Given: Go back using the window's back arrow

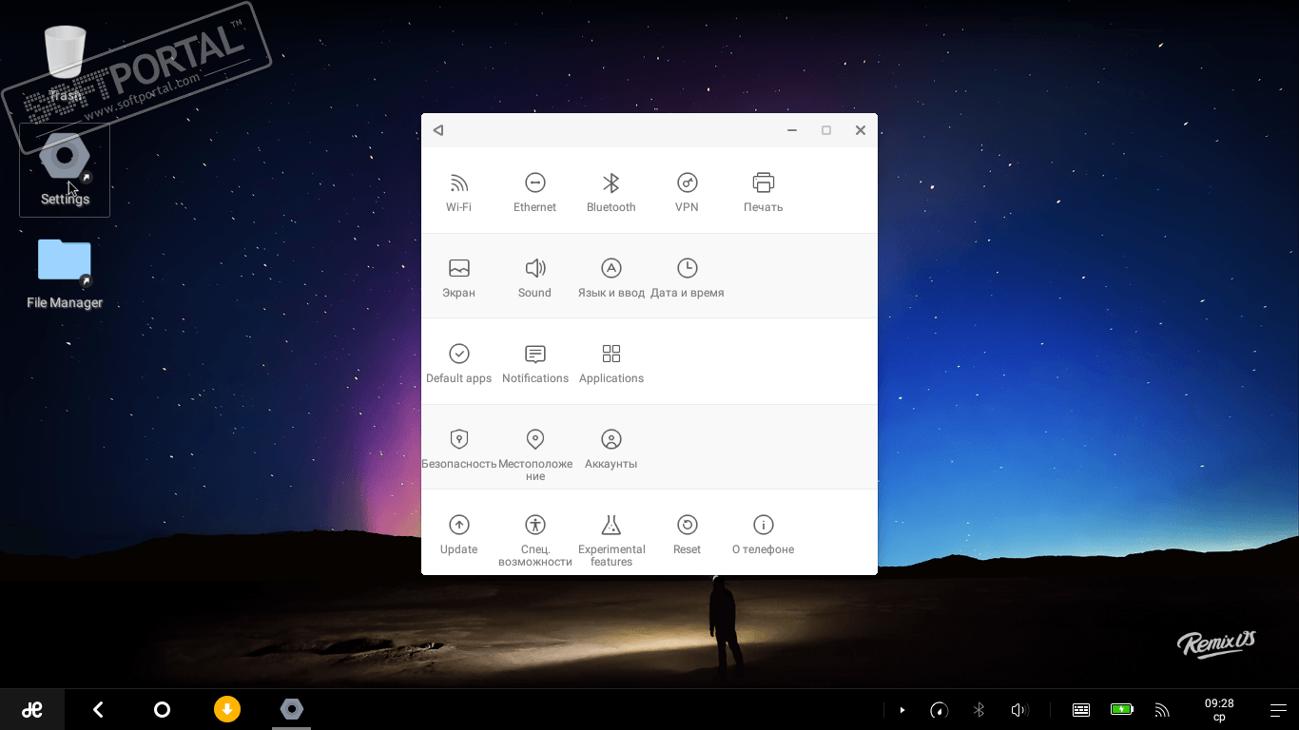Looking at the screenshot, I should point(438,130).
